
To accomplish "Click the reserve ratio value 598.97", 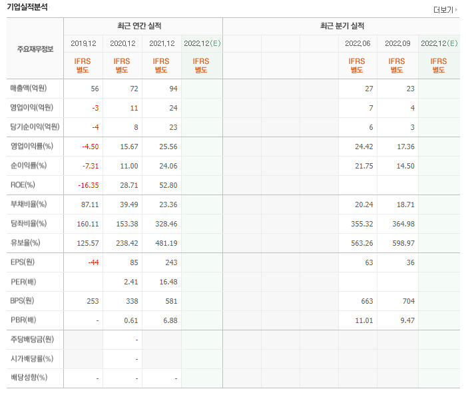I will pos(403,243).
